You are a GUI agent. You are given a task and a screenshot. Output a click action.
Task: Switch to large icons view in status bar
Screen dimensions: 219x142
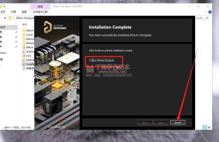(x=209, y=128)
